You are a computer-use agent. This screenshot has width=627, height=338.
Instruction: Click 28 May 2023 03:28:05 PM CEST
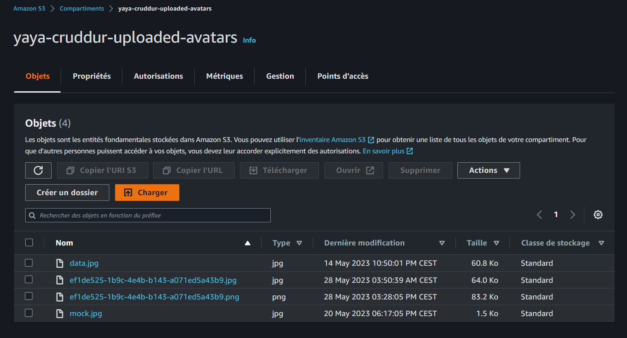pyautogui.click(x=380, y=297)
